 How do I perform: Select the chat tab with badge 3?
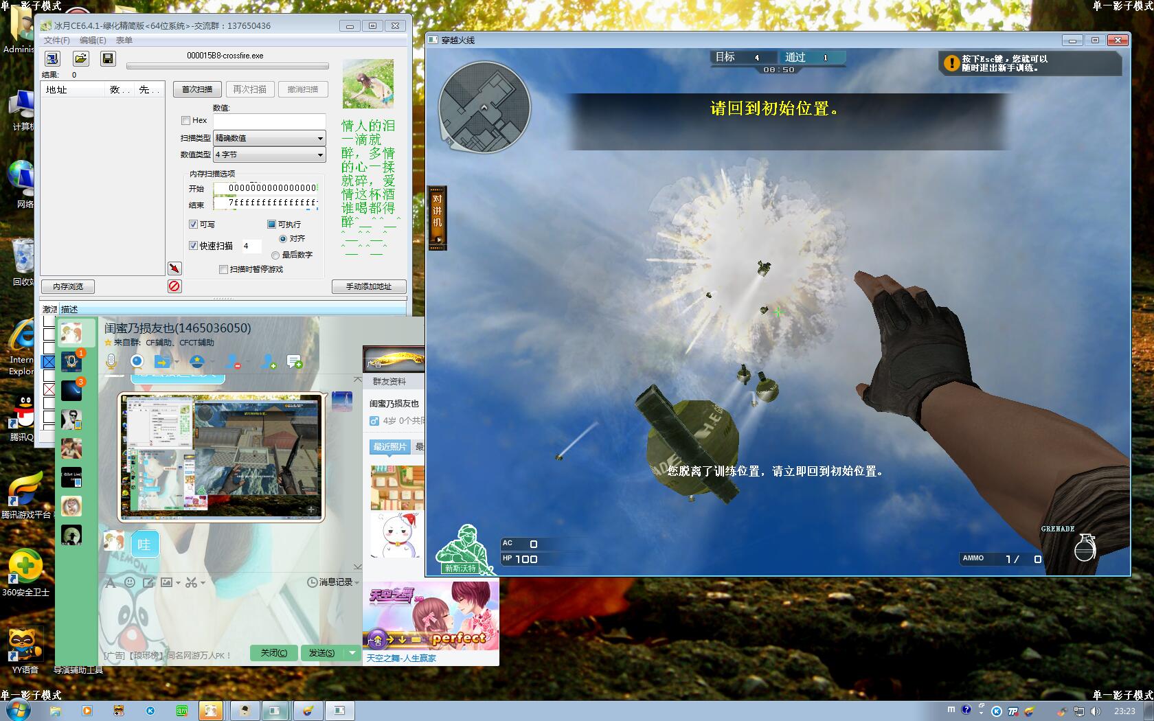[71, 390]
